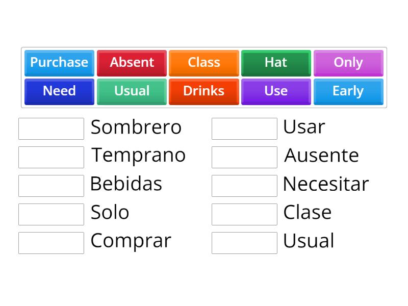This screenshot has height=306, width=408.
Task: Select the drop slot left of Spanish Usual
Action: click(x=244, y=243)
